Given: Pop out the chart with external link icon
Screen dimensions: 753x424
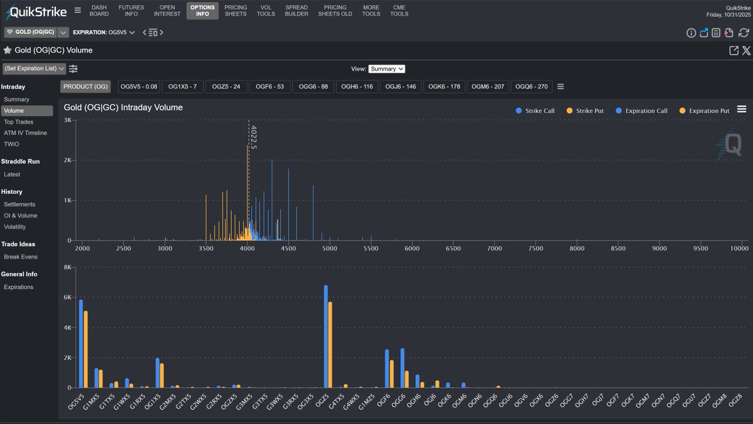Looking at the screenshot, I should point(734,50).
